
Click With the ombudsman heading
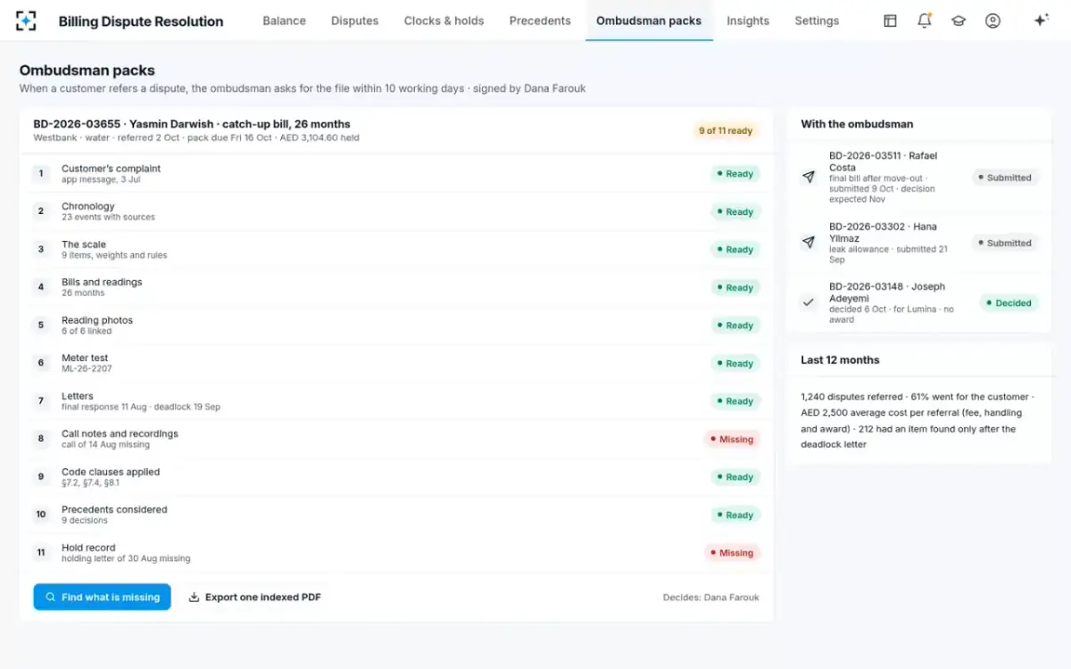(857, 124)
